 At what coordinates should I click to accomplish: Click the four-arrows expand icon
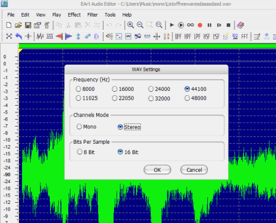9,36
